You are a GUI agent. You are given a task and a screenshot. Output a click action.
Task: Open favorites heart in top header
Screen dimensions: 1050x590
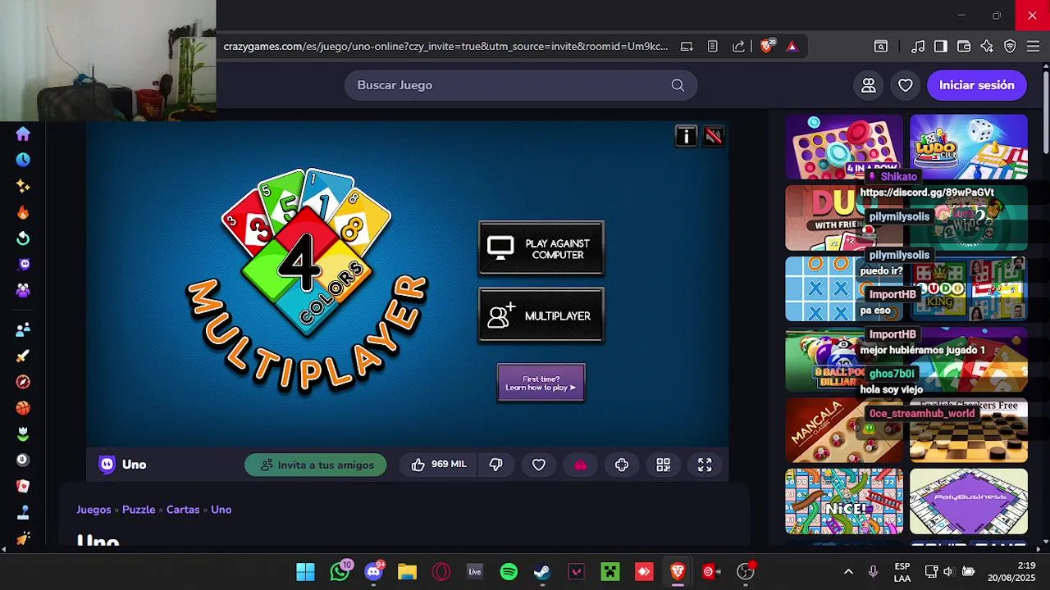coord(906,85)
